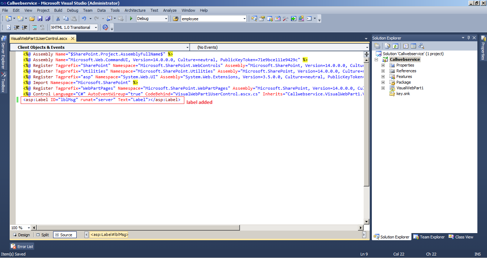
Task: Open the XHTML 1.0 Transitional schema dropdown
Action: [x=96, y=27]
